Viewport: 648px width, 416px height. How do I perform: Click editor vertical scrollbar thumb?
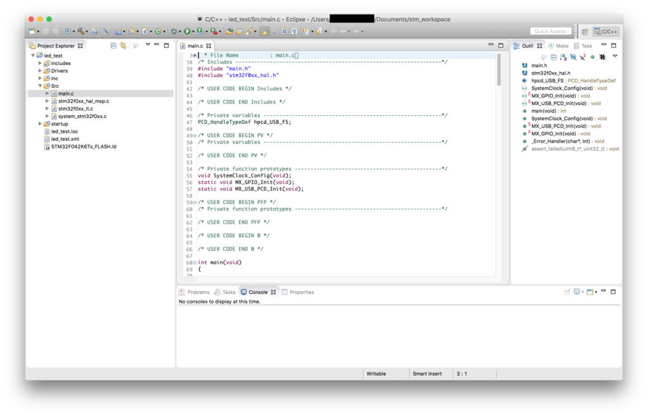pyautogui.click(x=499, y=70)
